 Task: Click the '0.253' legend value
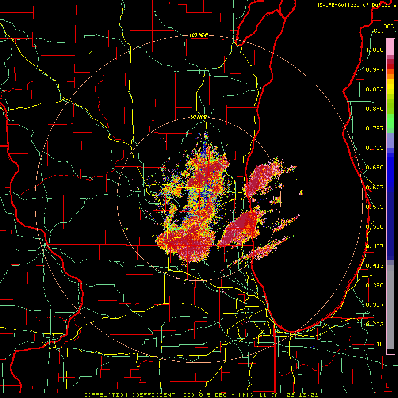point(375,325)
